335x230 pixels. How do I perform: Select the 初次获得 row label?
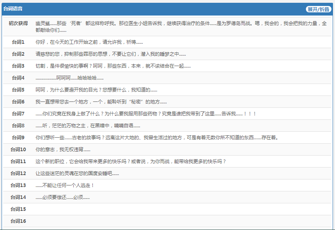click(18, 23)
